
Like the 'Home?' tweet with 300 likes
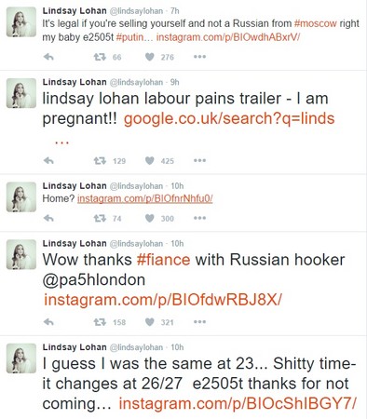tap(150, 218)
